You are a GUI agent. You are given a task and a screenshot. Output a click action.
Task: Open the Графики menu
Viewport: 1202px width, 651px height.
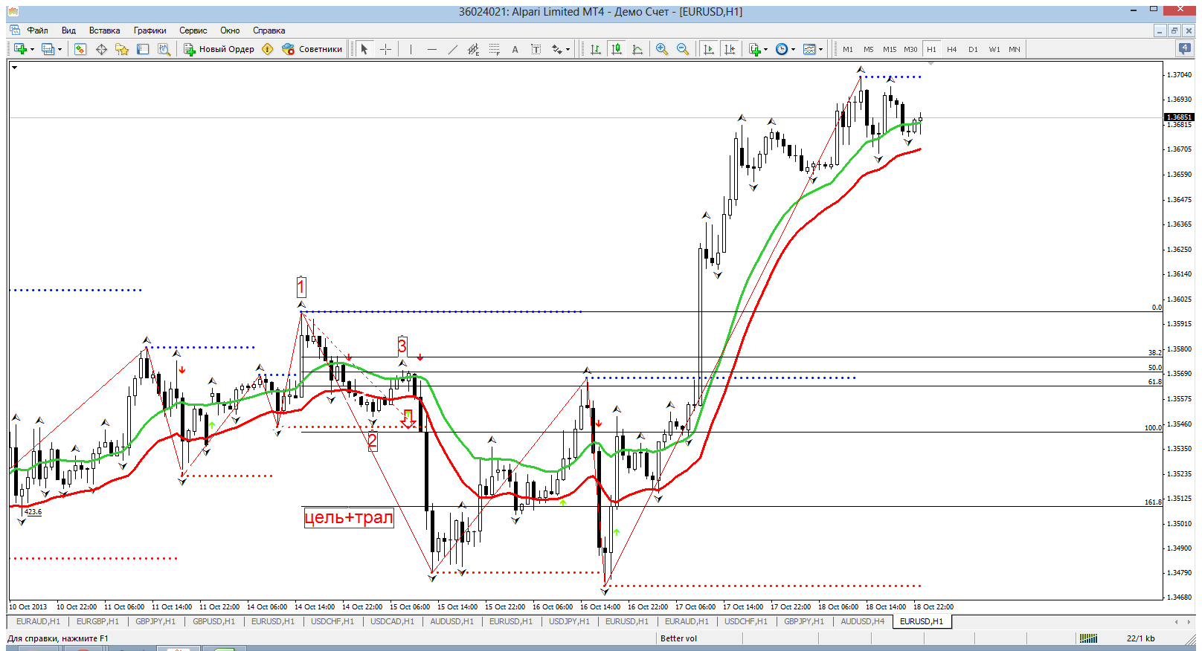(x=150, y=30)
